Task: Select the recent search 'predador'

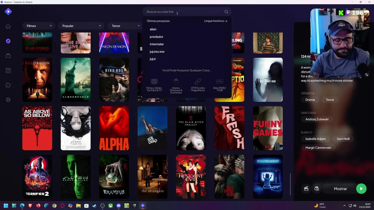Action: [x=156, y=37]
